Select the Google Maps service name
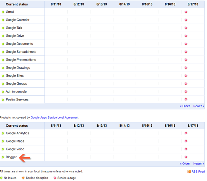207x181 pixels. coord(15,141)
